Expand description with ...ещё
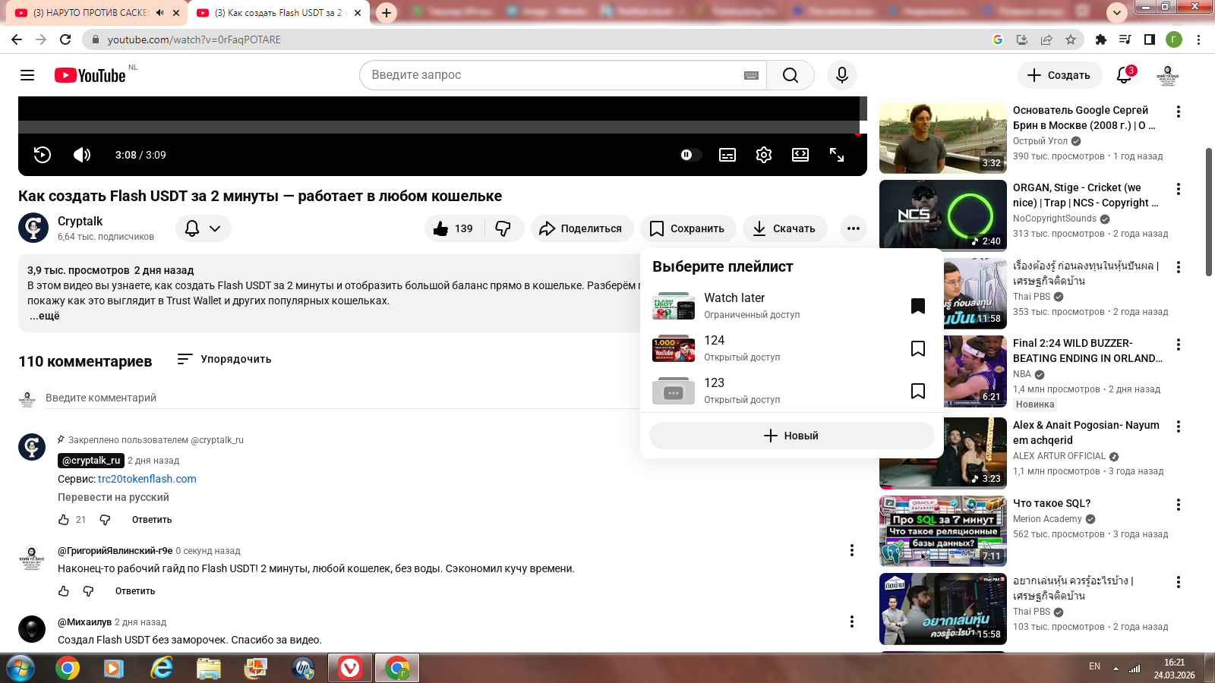Image resolution: width=1215 pixels, height=683 pixels. point(45,316)
